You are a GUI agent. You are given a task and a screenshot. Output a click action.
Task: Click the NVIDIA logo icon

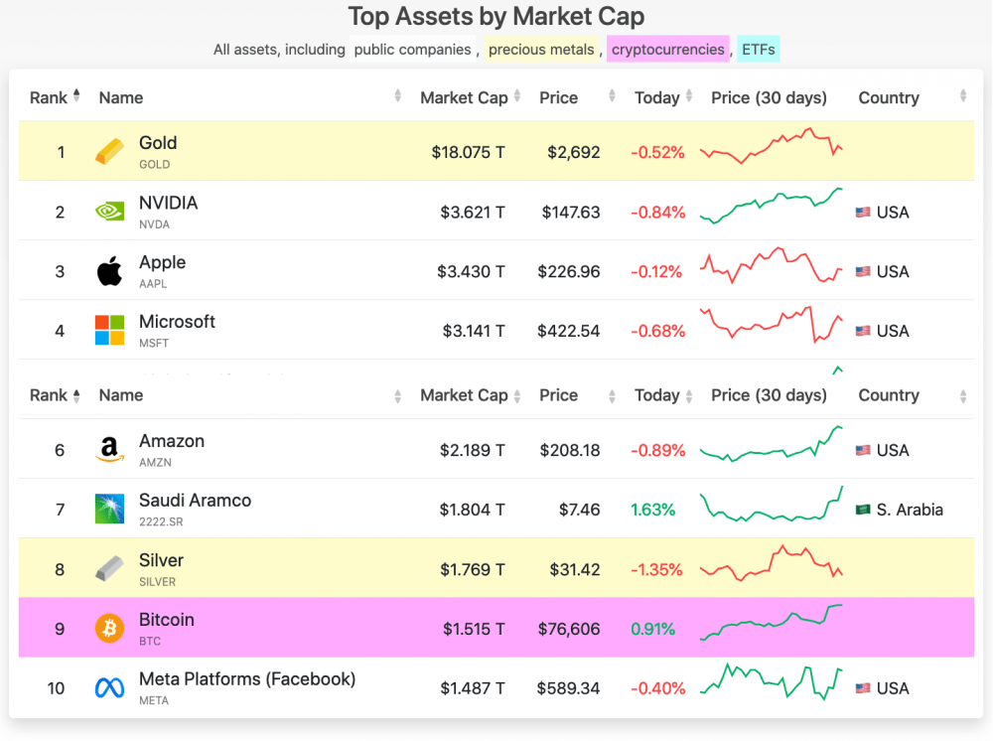tap(109, 212)
